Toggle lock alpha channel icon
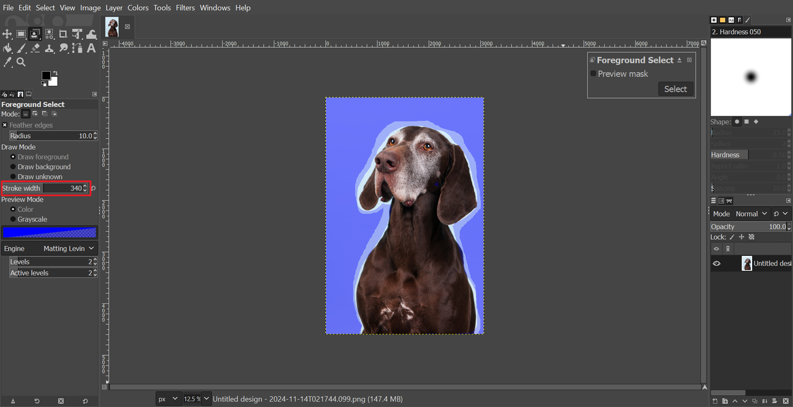This screenshot has height=407, width=793. click(751, 237)
